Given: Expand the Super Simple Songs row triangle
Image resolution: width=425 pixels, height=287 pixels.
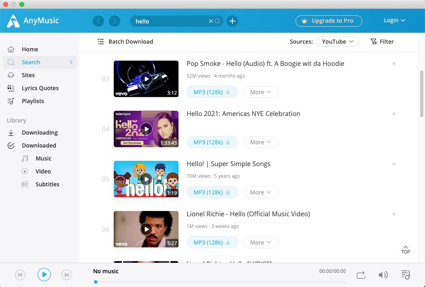Looking at the screenshot, I should (394, 164).
